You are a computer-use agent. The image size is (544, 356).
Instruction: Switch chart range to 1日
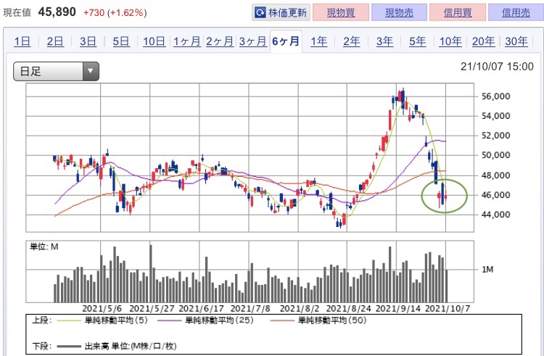[x=22, y=41]
